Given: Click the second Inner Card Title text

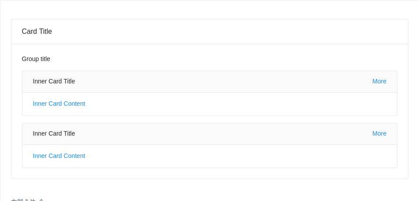Looking at the screenshot, I should pyautogui.click(x=54, y=133).
